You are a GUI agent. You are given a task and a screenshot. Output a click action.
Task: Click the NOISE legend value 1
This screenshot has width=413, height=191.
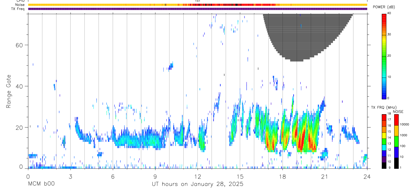(400, 168)
